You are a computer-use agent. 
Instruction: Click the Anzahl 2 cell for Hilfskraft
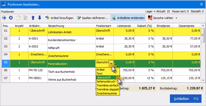pyautogui.click(x=19, y=48)
